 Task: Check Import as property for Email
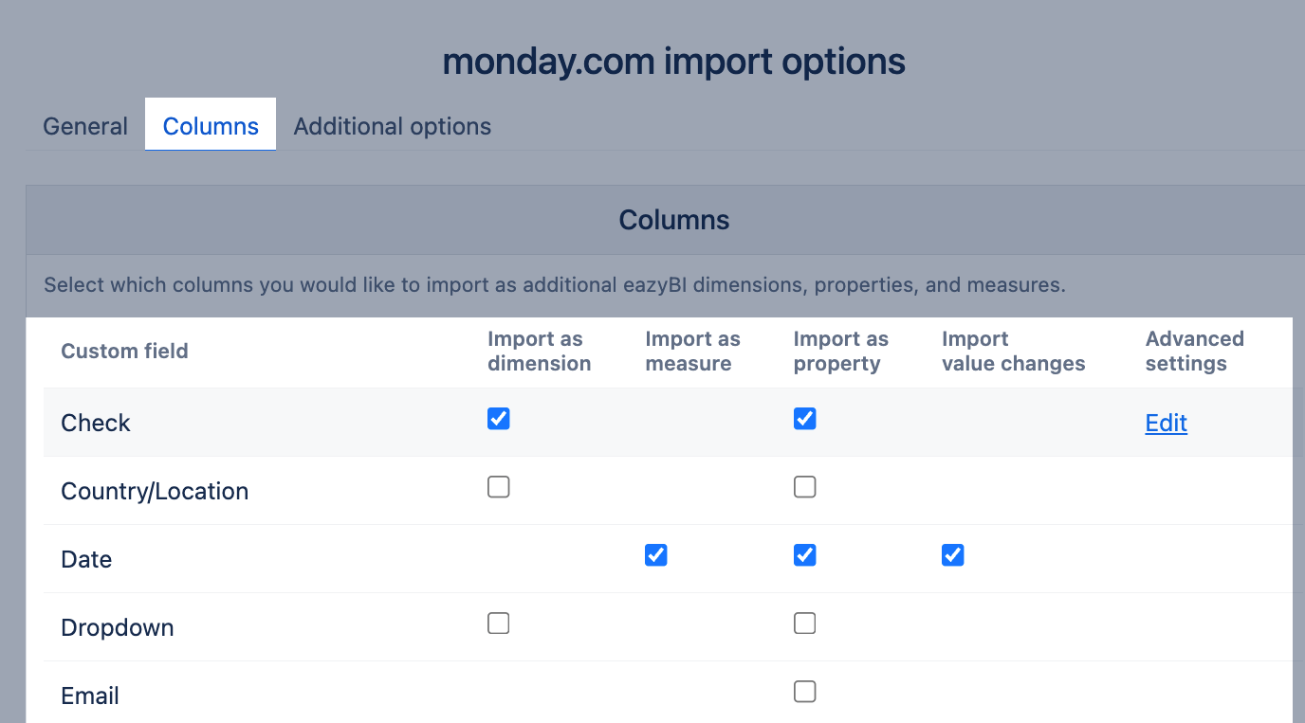point(805,692)
